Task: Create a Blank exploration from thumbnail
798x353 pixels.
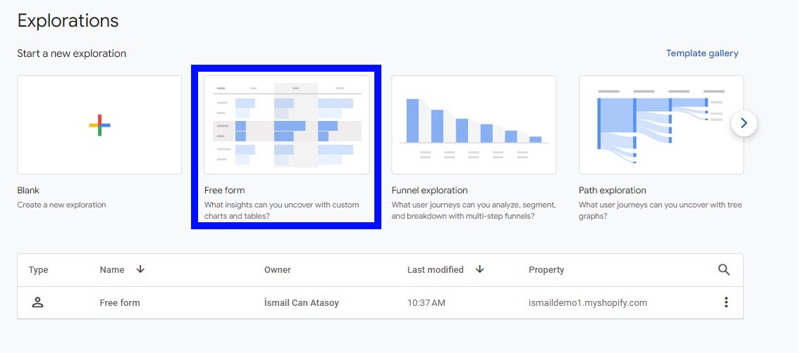Action: pyautogui.click(x=100, y=125)
